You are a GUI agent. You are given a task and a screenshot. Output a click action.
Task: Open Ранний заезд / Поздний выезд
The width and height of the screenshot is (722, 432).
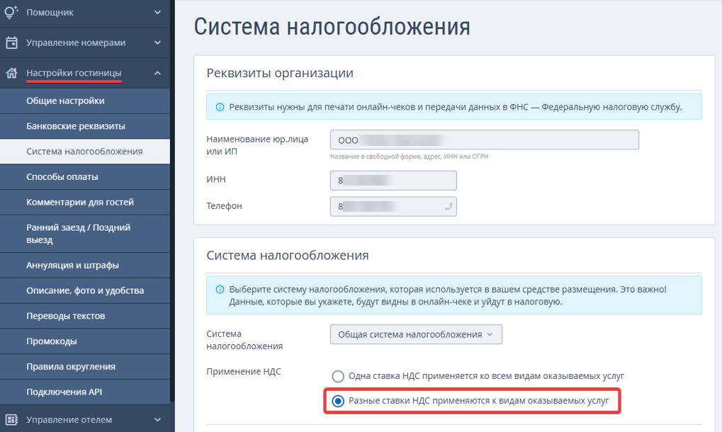pyautogui.click(x=85, y=234)
